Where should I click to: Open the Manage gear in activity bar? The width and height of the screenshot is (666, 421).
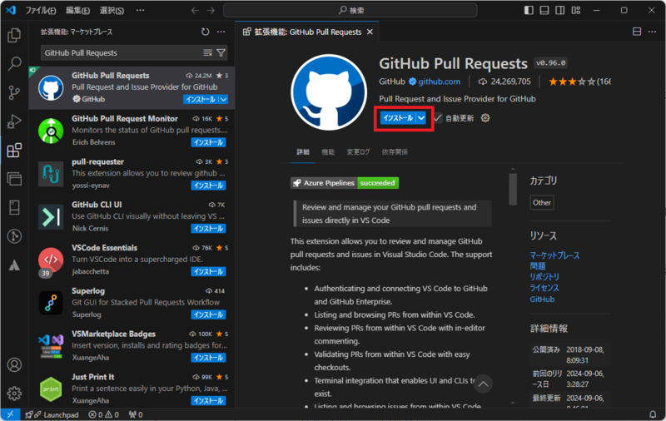(x=14, y=394)
